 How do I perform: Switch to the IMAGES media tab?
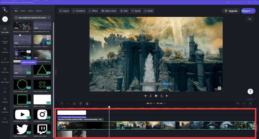39,11
